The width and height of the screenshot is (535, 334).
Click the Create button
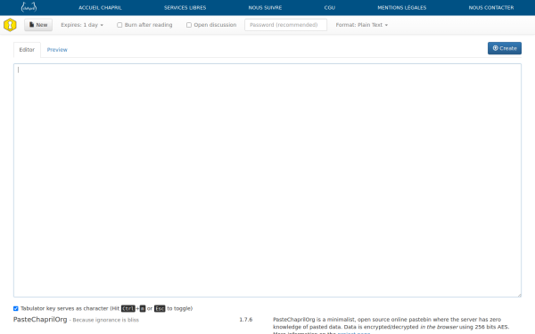(505, 48)
